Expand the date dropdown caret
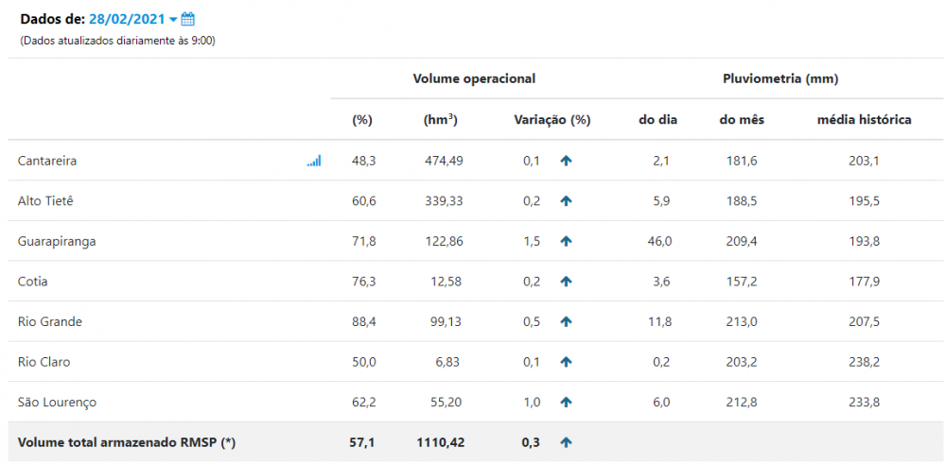 [x=173, y=20]
